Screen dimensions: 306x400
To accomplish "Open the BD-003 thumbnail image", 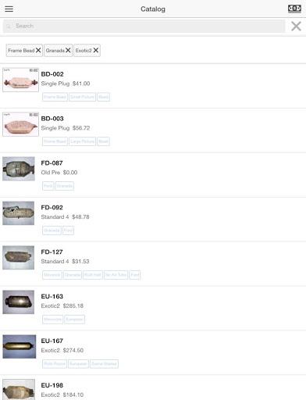I will (20, 124).
